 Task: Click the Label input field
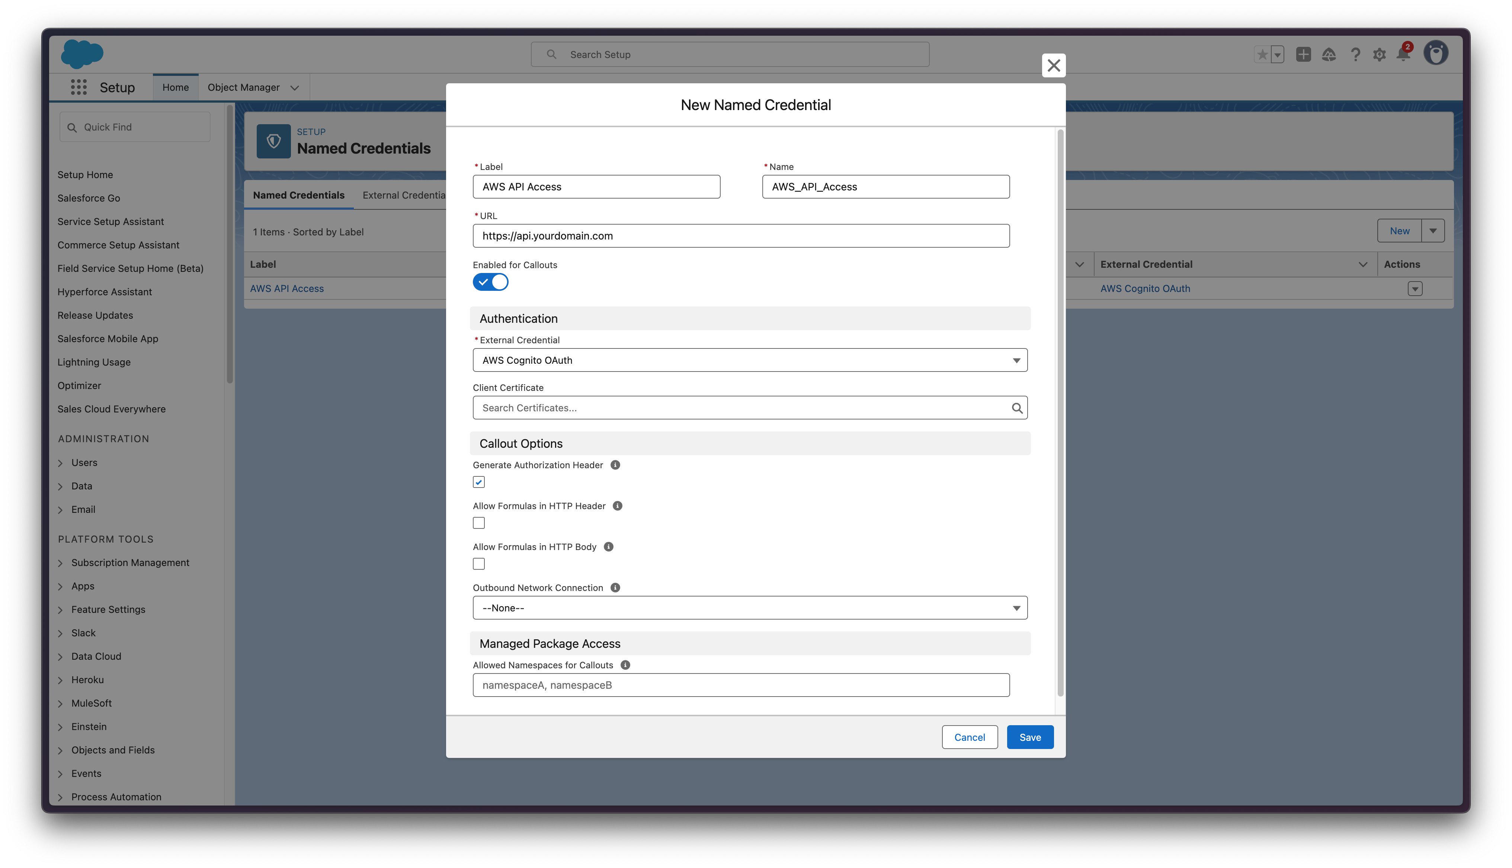pyautogui.click(x=596, y=187)
